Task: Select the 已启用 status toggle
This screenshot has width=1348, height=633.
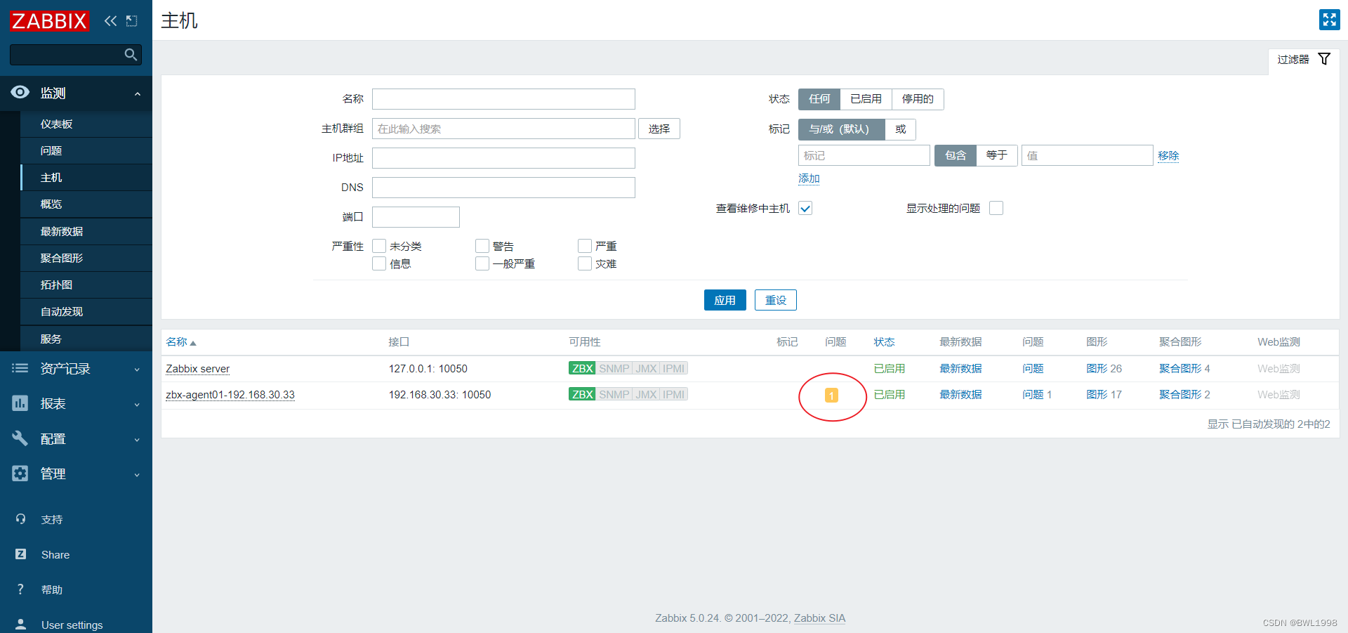Action: (866, 99)
